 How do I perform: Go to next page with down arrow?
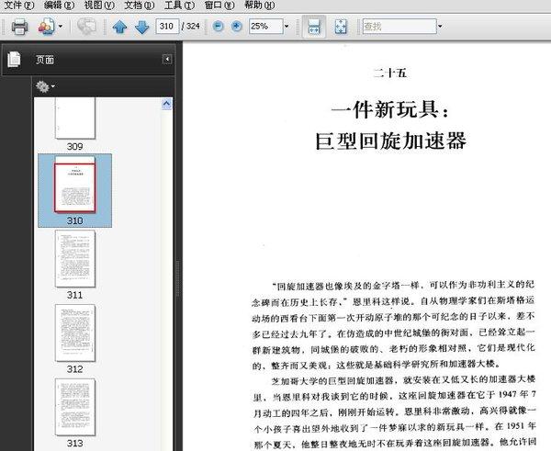click(142, 27)
